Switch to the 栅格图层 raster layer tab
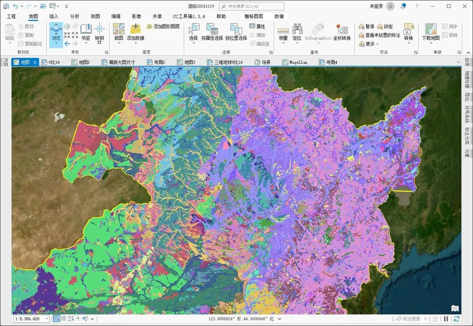 (x=254, y=16)
